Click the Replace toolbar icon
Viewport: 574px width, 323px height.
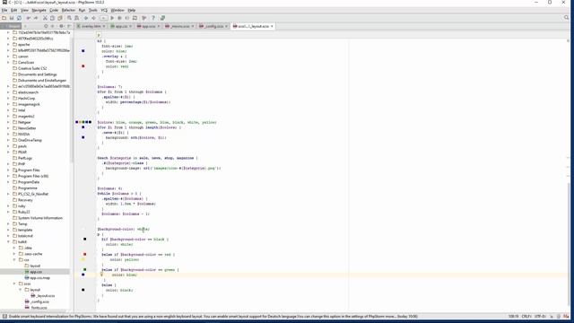pos(76,18)
